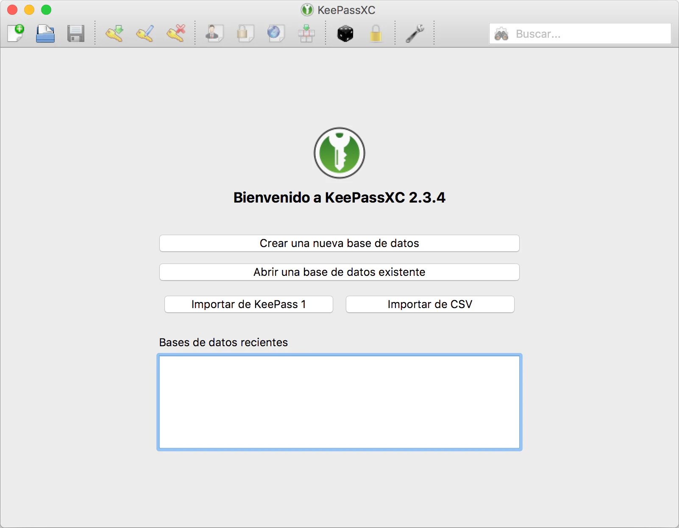
Task: Click the Open database folder icon
Action: pos(45,33)
